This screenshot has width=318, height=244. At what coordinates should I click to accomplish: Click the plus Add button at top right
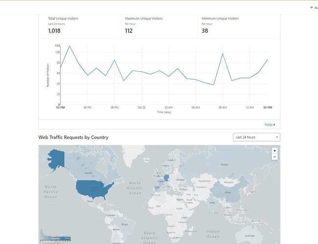pos(313,7)
